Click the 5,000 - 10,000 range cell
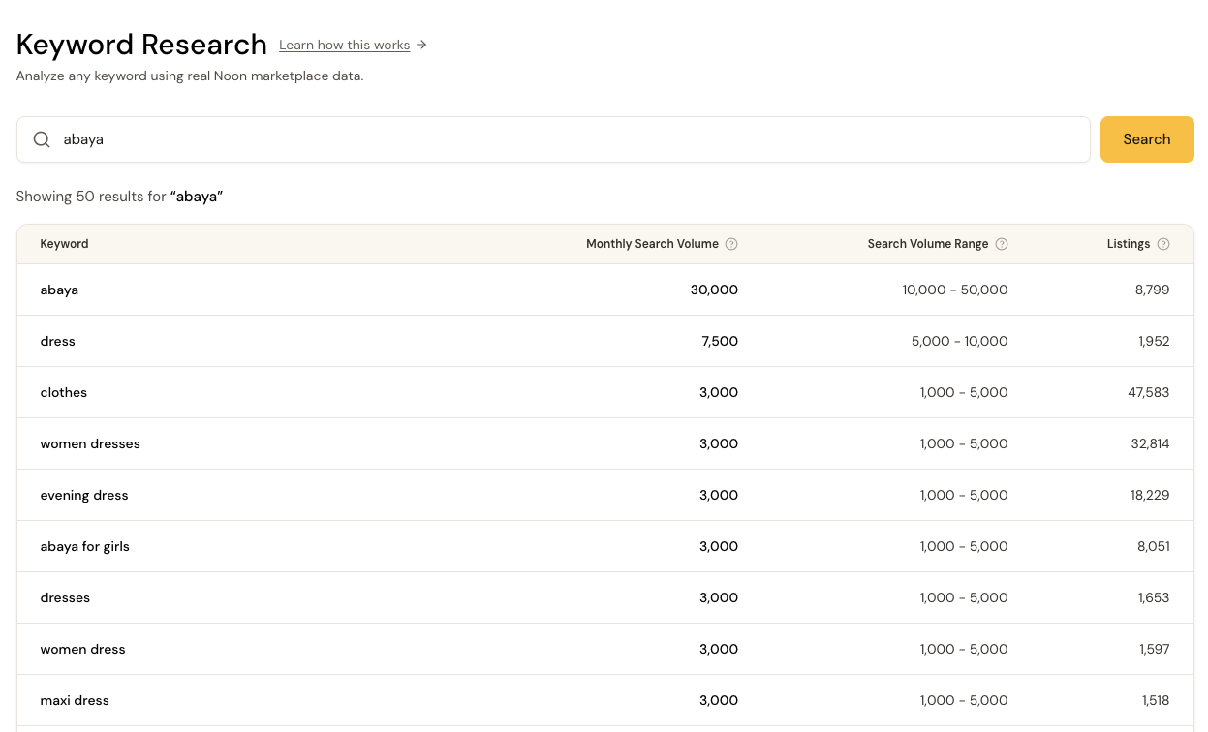Screen dimensions: 1208x732 pos(960,341)
